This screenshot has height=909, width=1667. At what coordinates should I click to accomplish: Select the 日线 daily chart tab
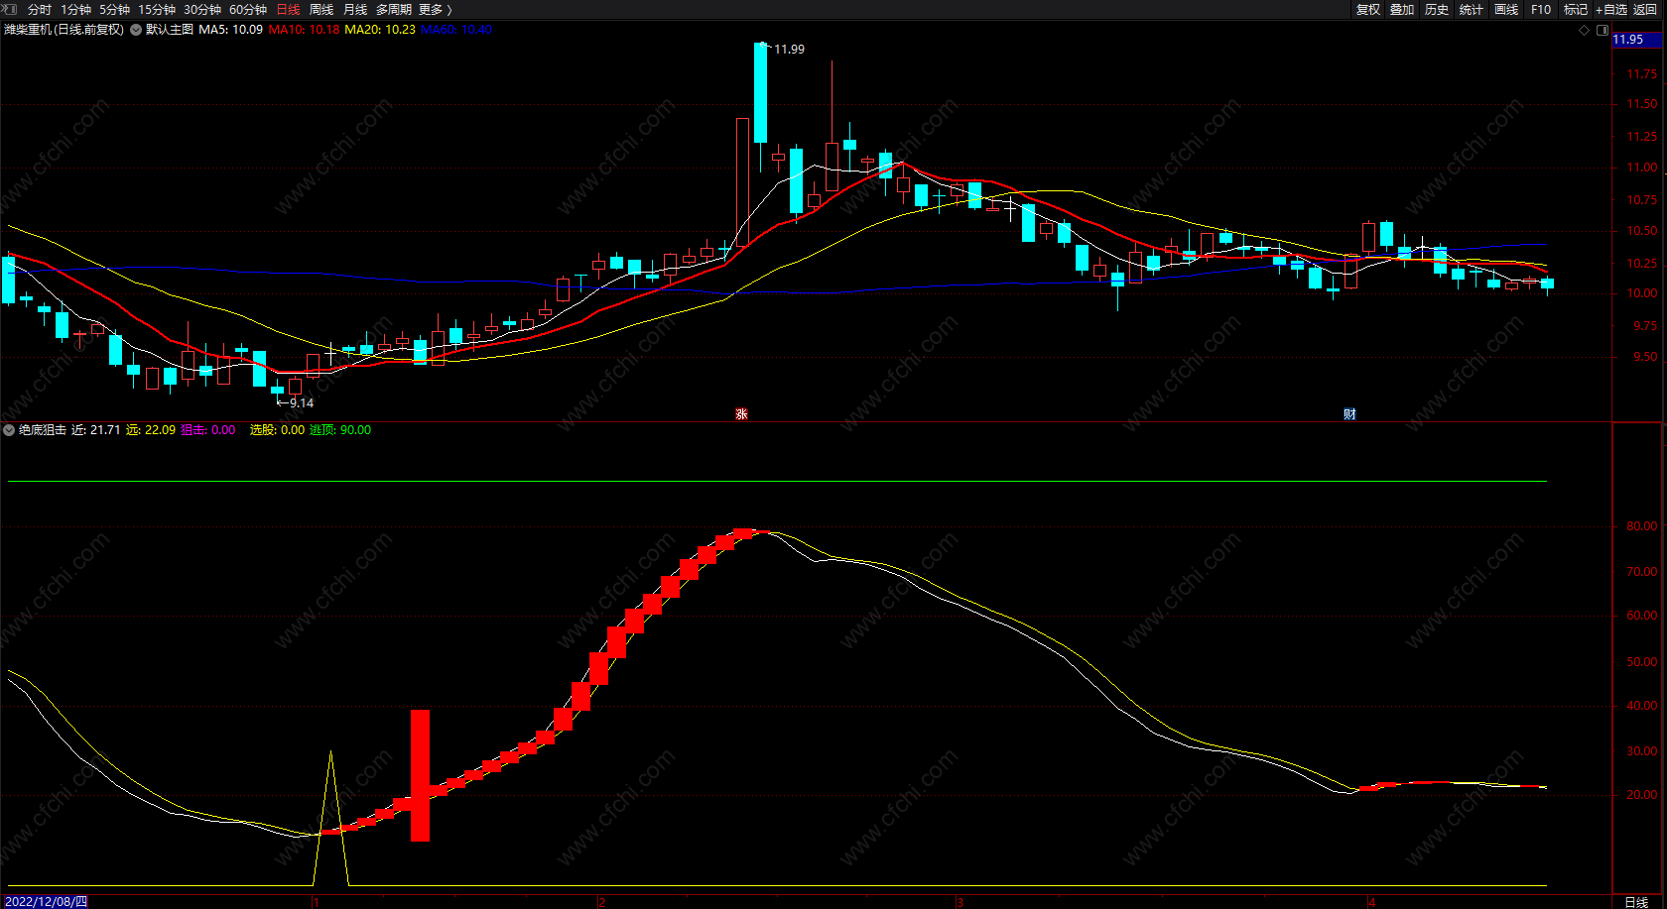[x=288, y=9]
